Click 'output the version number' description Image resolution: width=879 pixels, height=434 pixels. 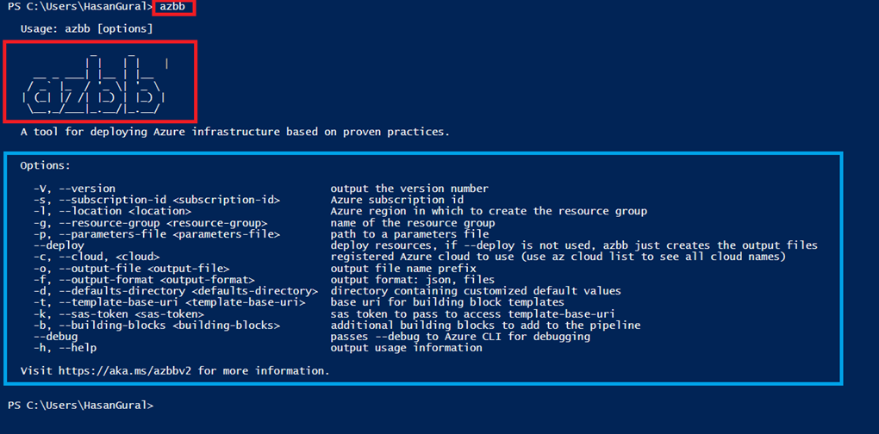pyautogui.click(x=409, y=189)
